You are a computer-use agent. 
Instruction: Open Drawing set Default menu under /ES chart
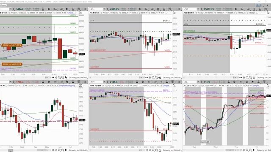pyautogui.click(x=172, y=78)
